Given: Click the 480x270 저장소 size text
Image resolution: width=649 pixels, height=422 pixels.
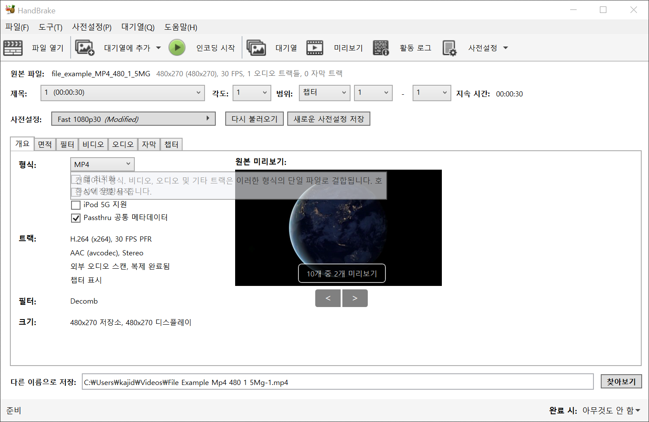Looking at the screenshot, I should coord(131,322).
